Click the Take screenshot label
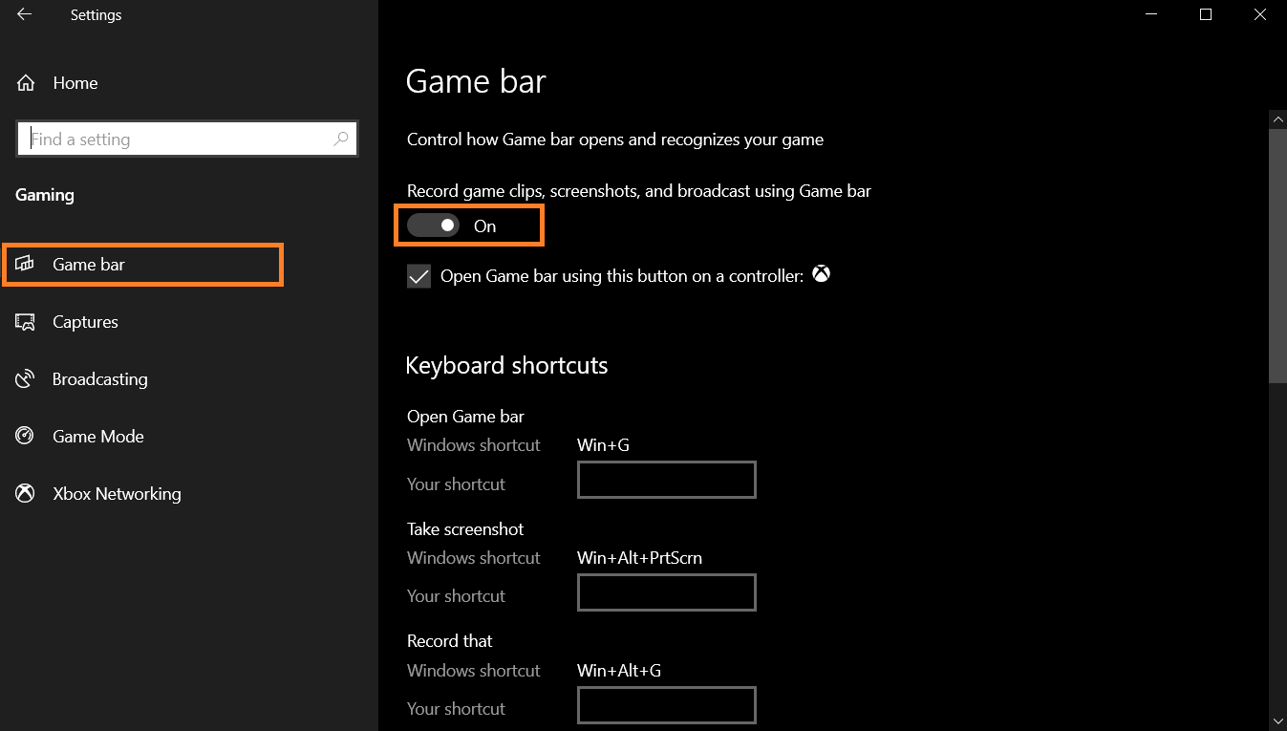This screenshot has width=1287, height=731. pyautogui.click(x=465, y=528)
